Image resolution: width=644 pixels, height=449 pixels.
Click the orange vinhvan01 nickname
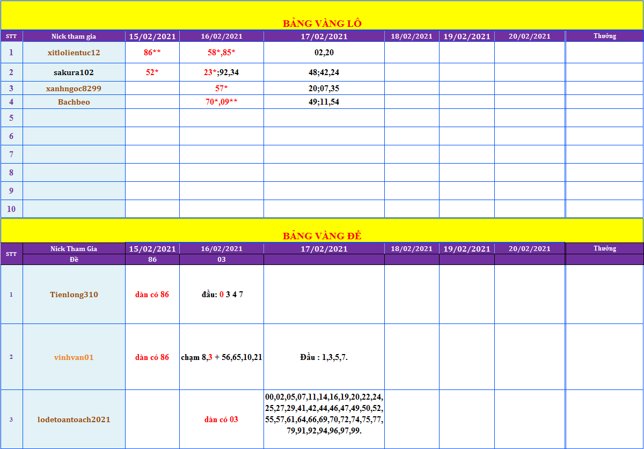(74, 357)
